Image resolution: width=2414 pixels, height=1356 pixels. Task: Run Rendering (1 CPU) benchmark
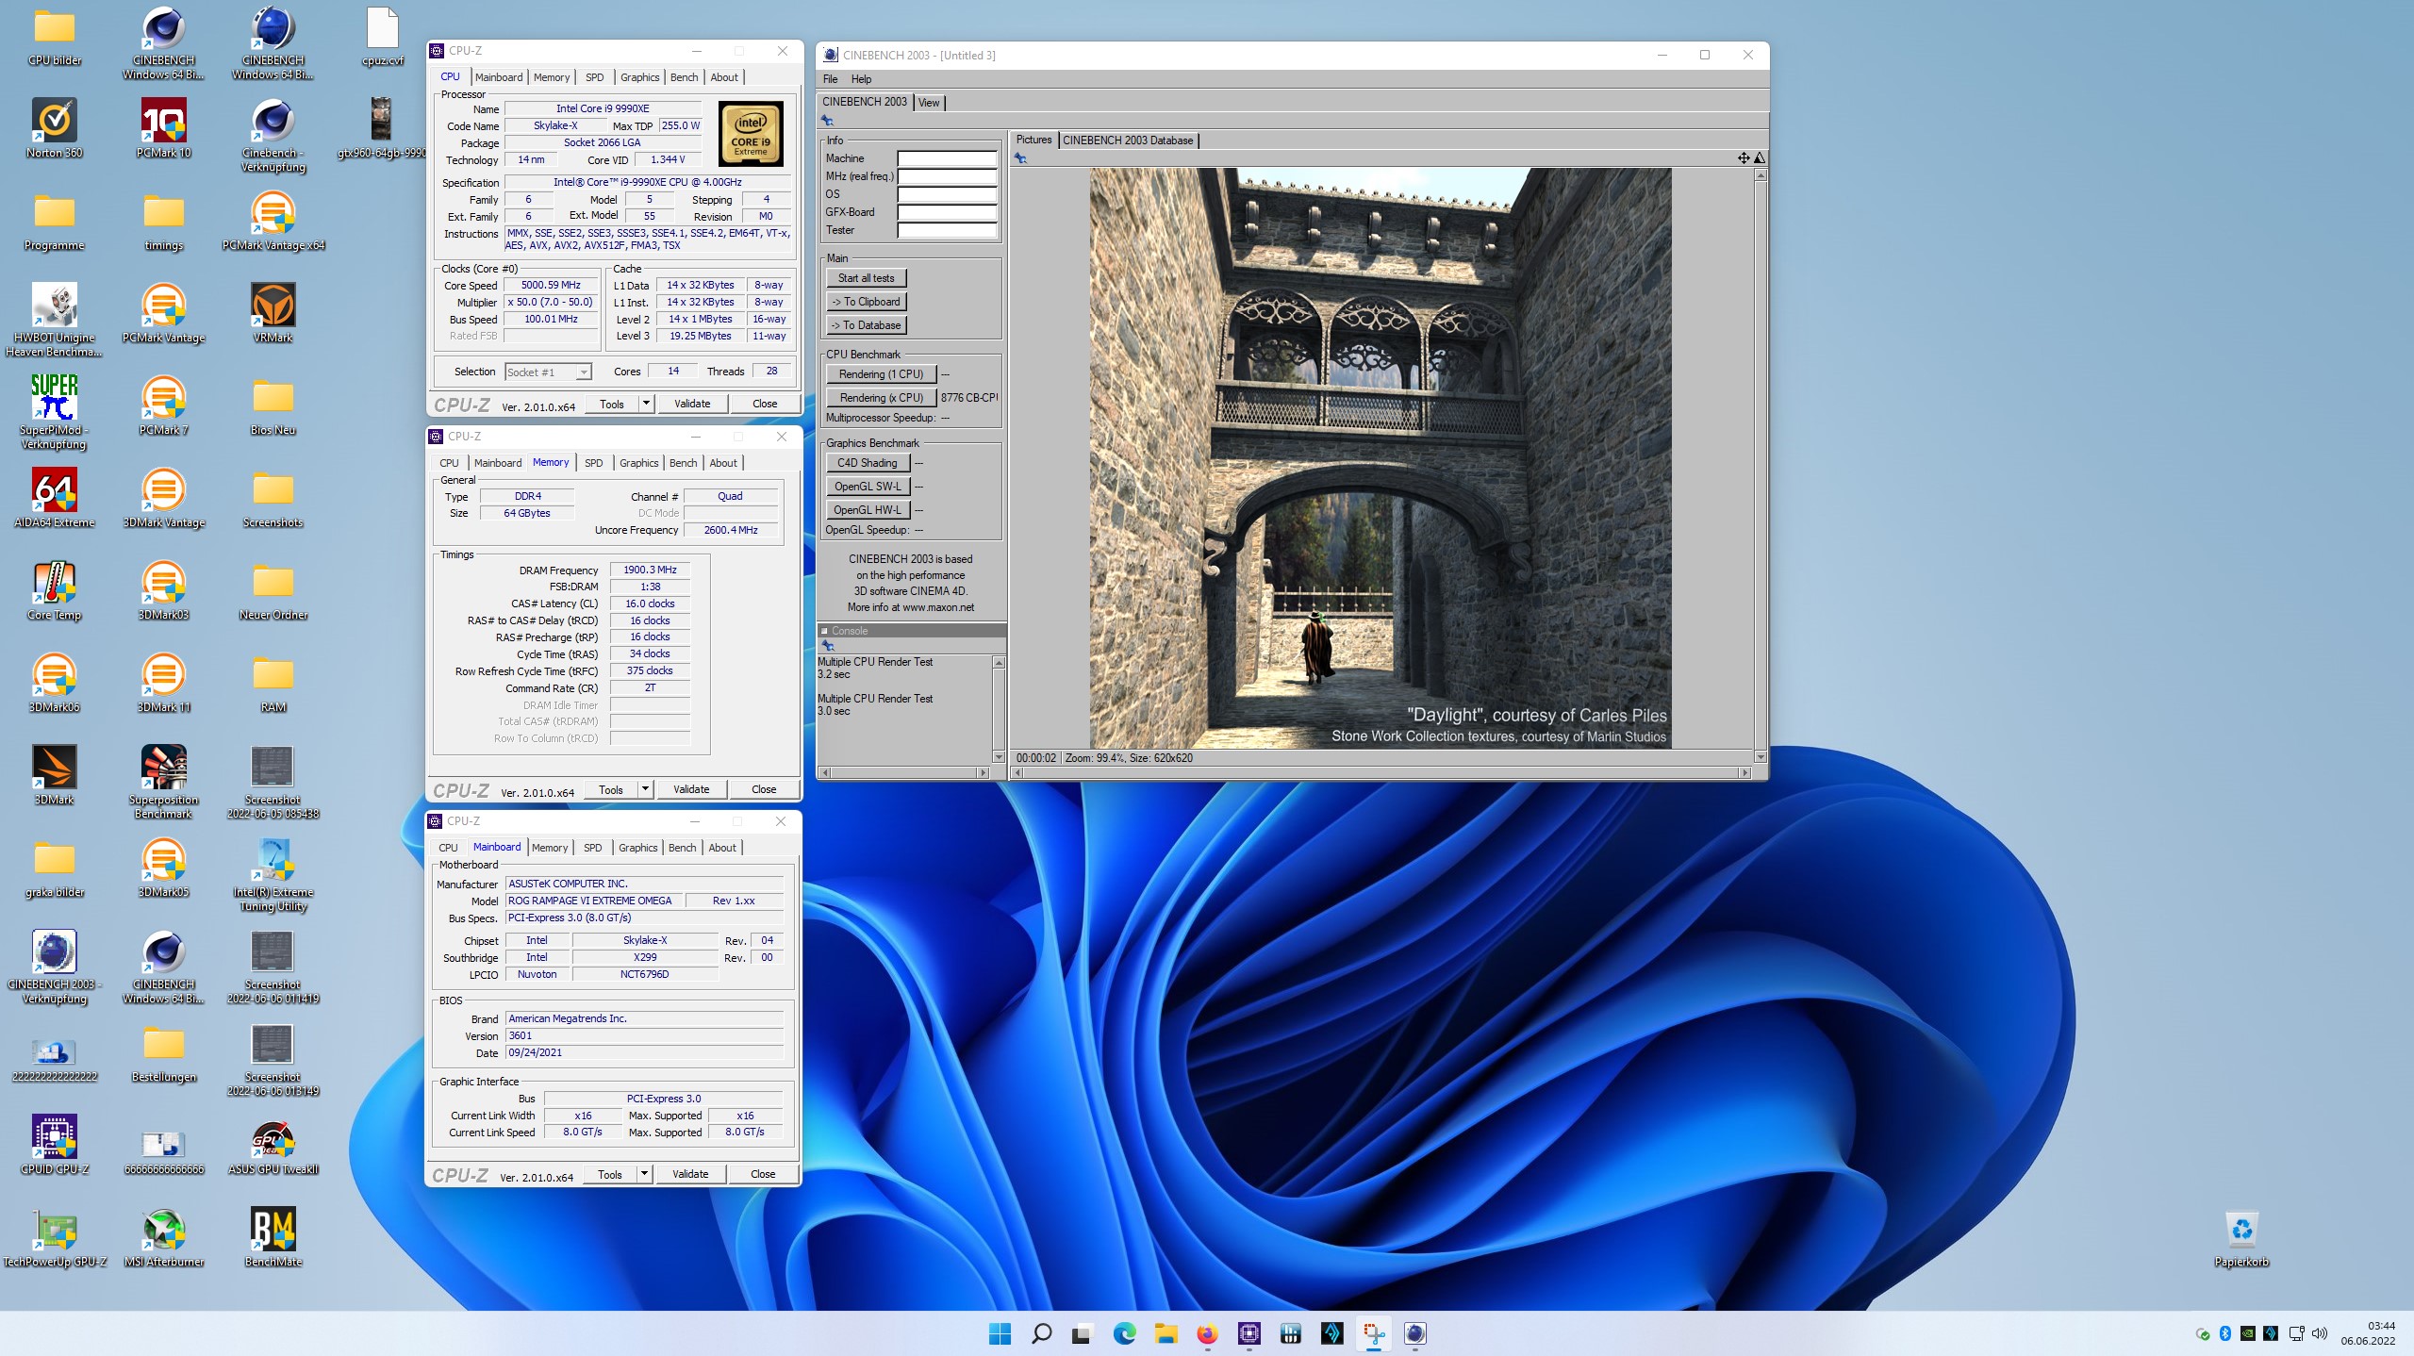(881, 374)
